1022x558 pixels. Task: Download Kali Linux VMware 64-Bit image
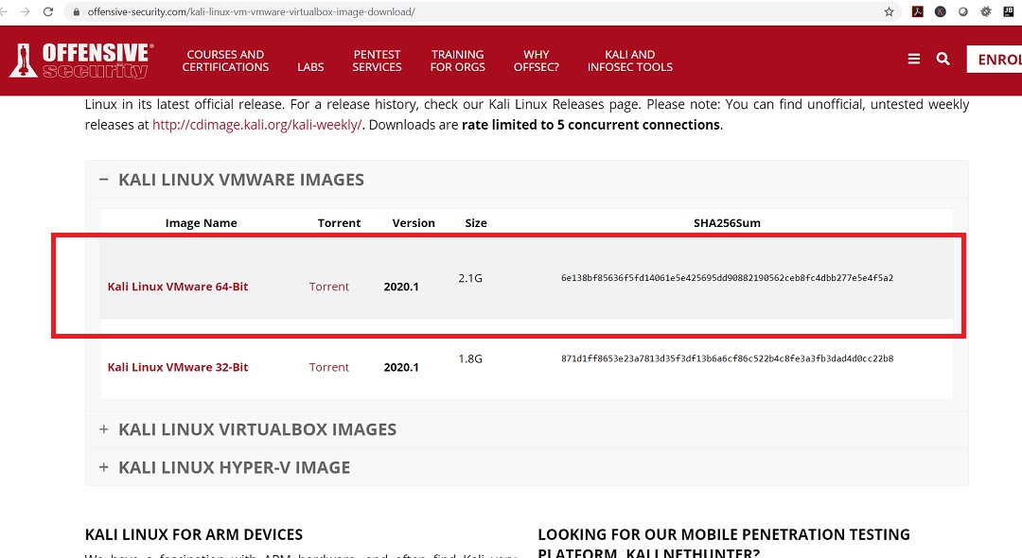click(x=178, y=287)
